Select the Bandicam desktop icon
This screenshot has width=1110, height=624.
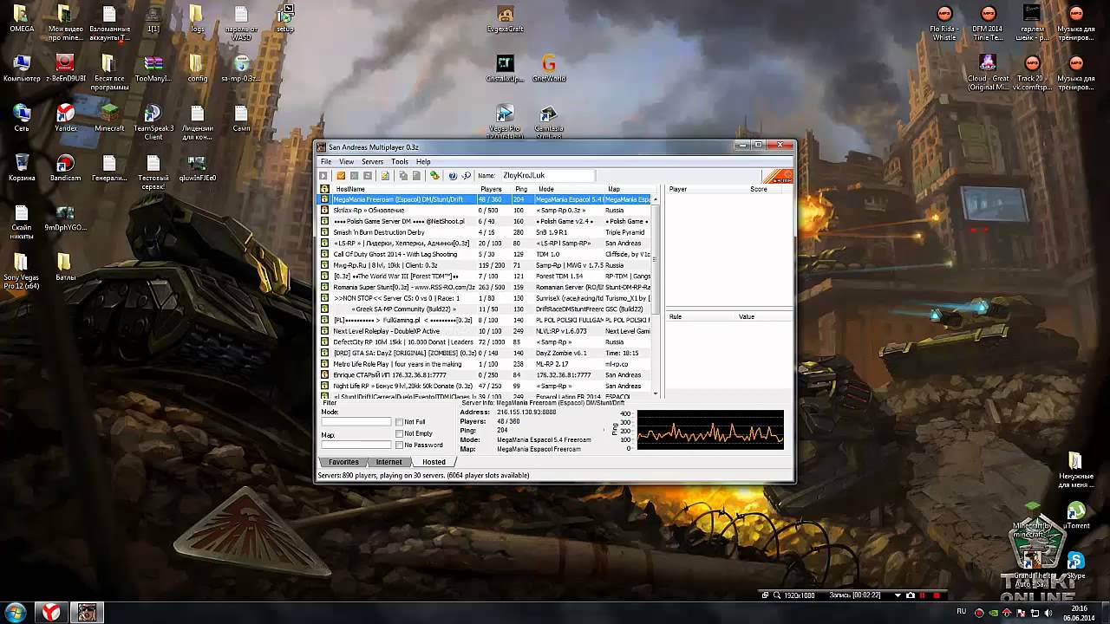[x=65, y=167]
